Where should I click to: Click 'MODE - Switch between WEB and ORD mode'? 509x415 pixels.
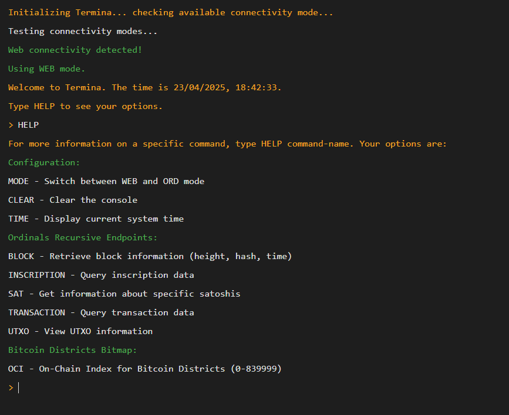[106, 181]
